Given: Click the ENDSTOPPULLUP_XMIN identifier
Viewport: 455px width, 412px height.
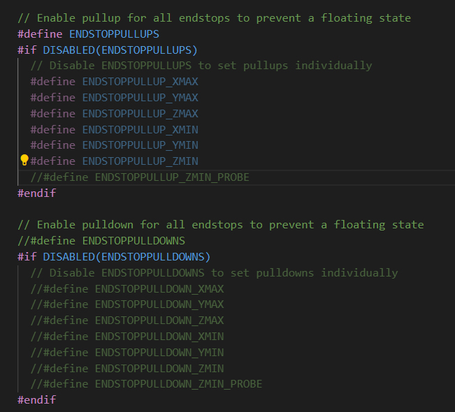Looking at the screenshot, I should click(x=140, y=130).
